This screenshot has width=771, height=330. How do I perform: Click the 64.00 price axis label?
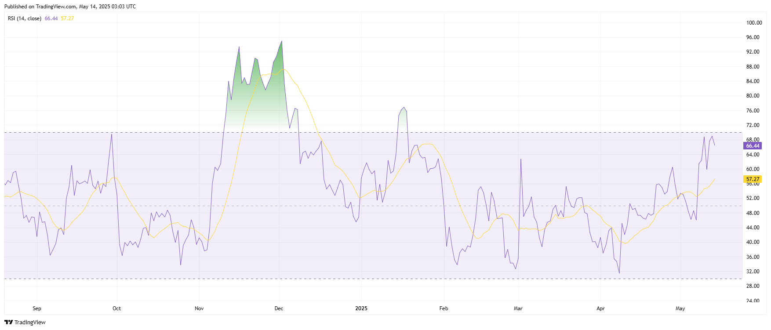[753, 155]
